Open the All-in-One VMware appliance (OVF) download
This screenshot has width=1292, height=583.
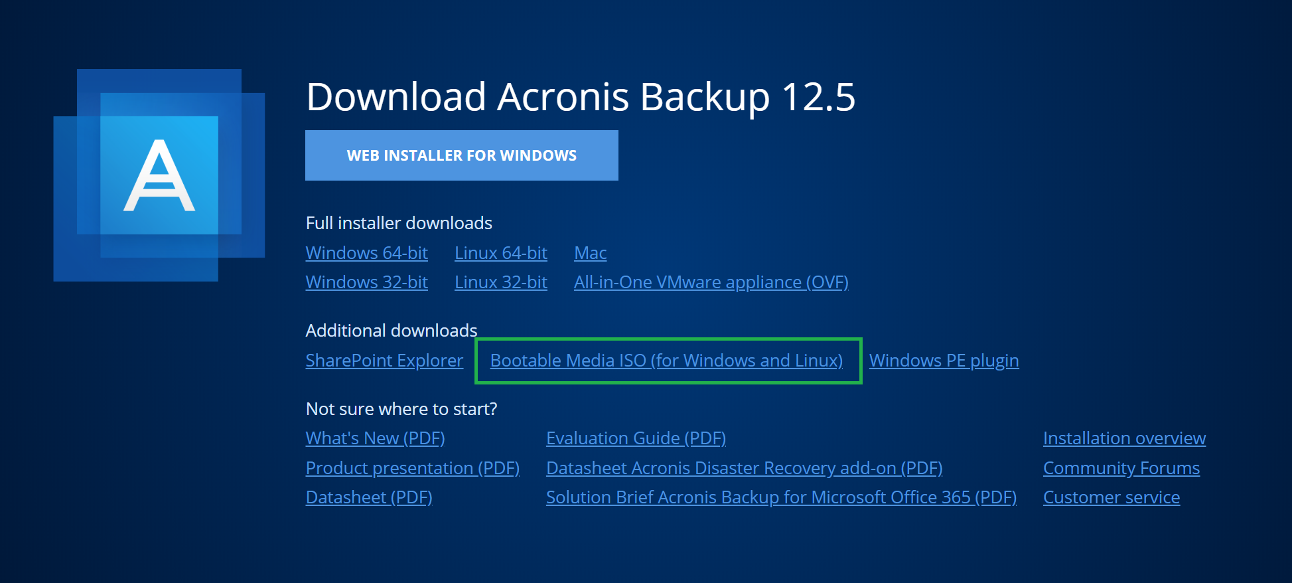[710, 282]
